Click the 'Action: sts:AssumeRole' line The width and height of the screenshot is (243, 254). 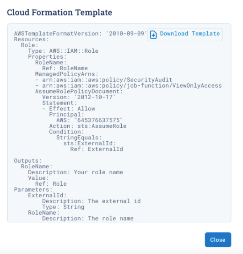point(88,126)
